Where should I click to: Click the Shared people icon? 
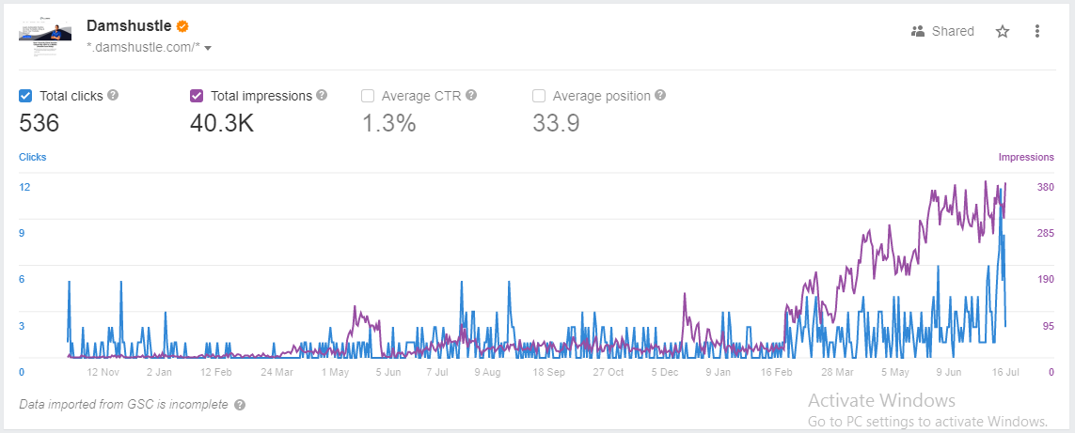(918, 32)
